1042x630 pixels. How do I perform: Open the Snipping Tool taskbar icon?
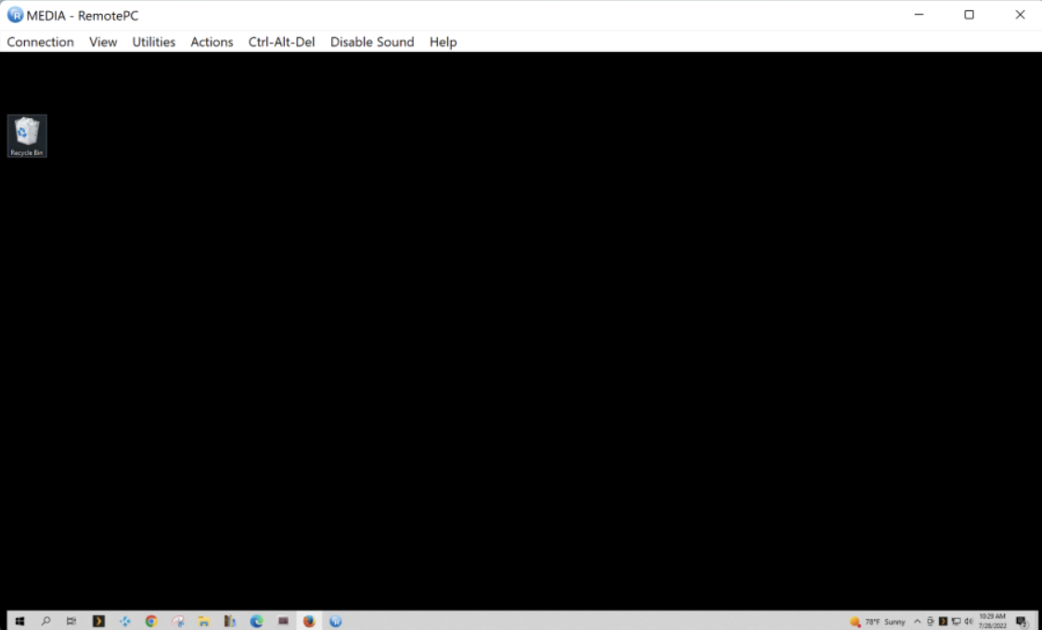(177, 622)
